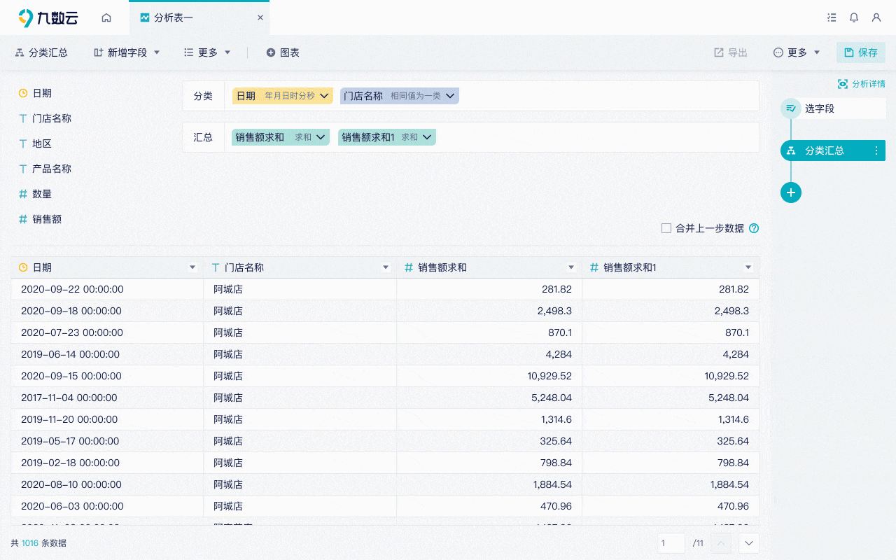896x560 pixels.
Task: Click cell 2017-11-04 00:00:00
Action: 107,398
